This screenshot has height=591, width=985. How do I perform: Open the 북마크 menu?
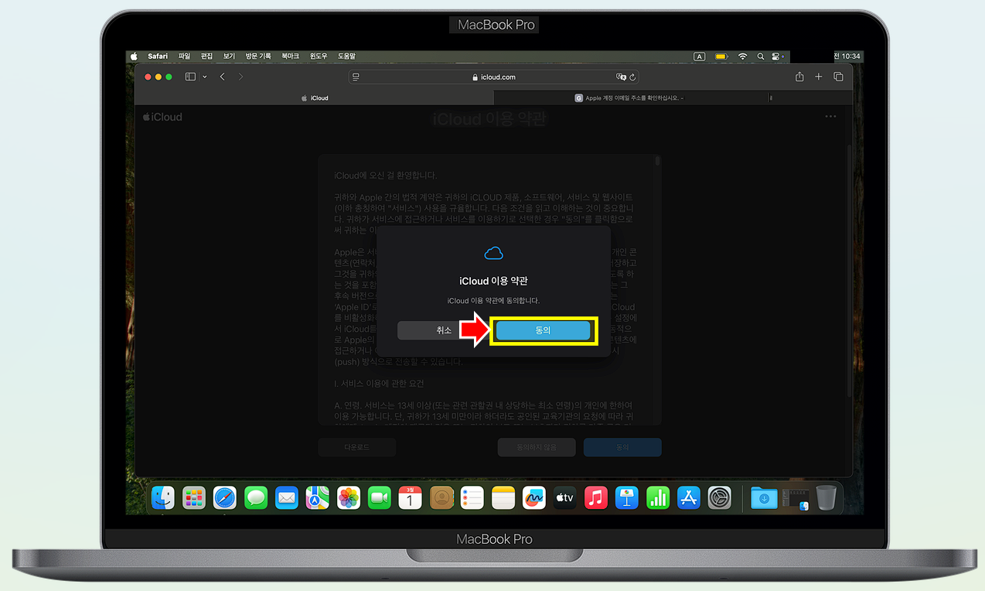tap(291, 56)
